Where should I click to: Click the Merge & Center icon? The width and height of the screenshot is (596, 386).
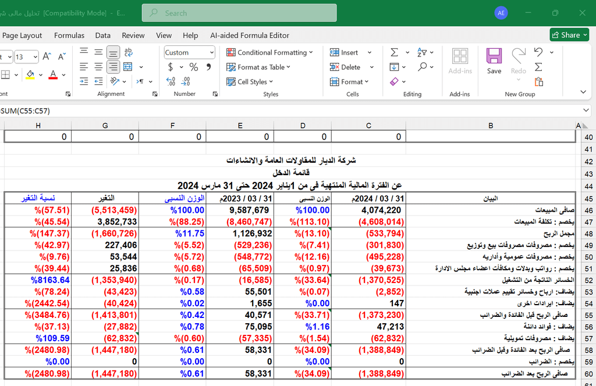tap(127, 67)
